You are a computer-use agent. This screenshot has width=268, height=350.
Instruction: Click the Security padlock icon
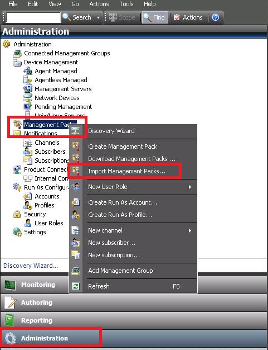click(17, 214)
